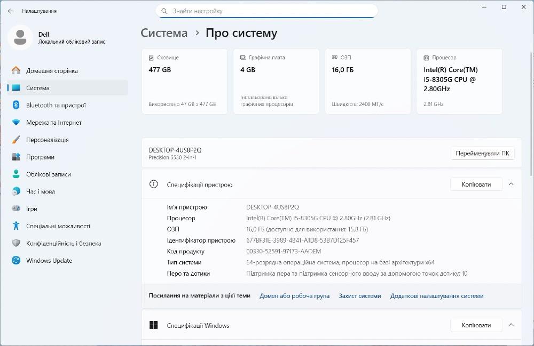Open Час і мова in the sidebar

(x=68, y=191)
